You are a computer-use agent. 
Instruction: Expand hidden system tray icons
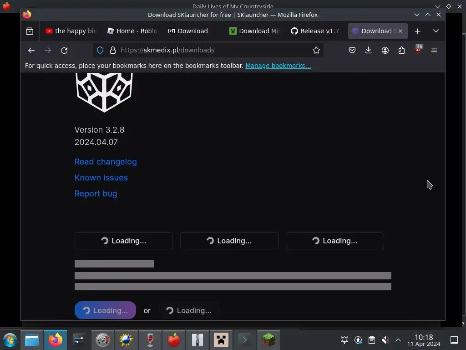(x=398, y=340)
